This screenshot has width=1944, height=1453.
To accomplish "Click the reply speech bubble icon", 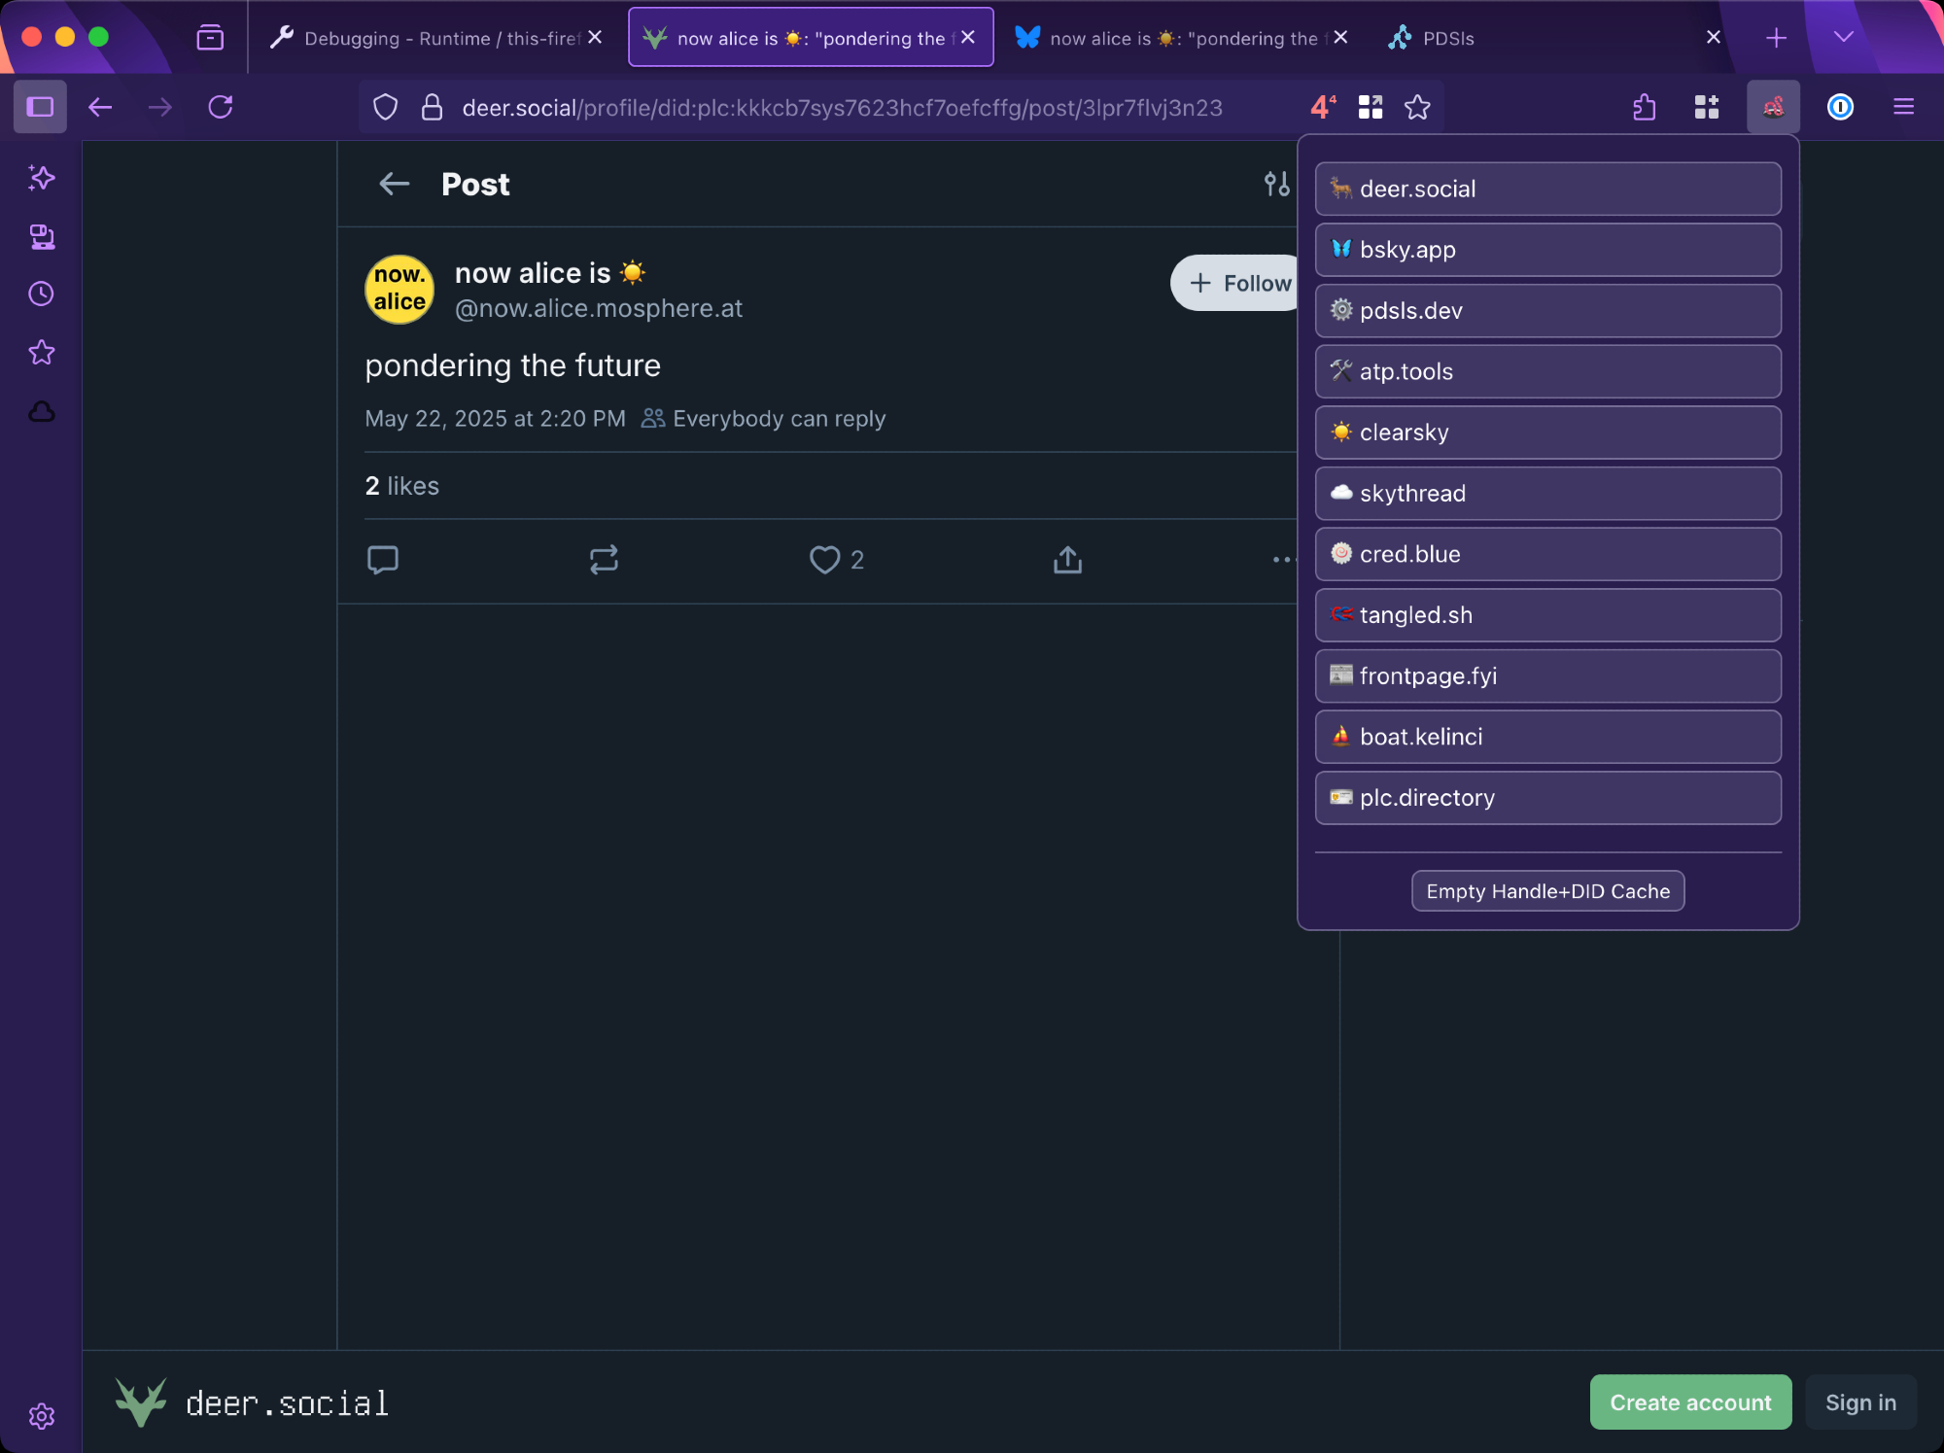I will (383, 560).
